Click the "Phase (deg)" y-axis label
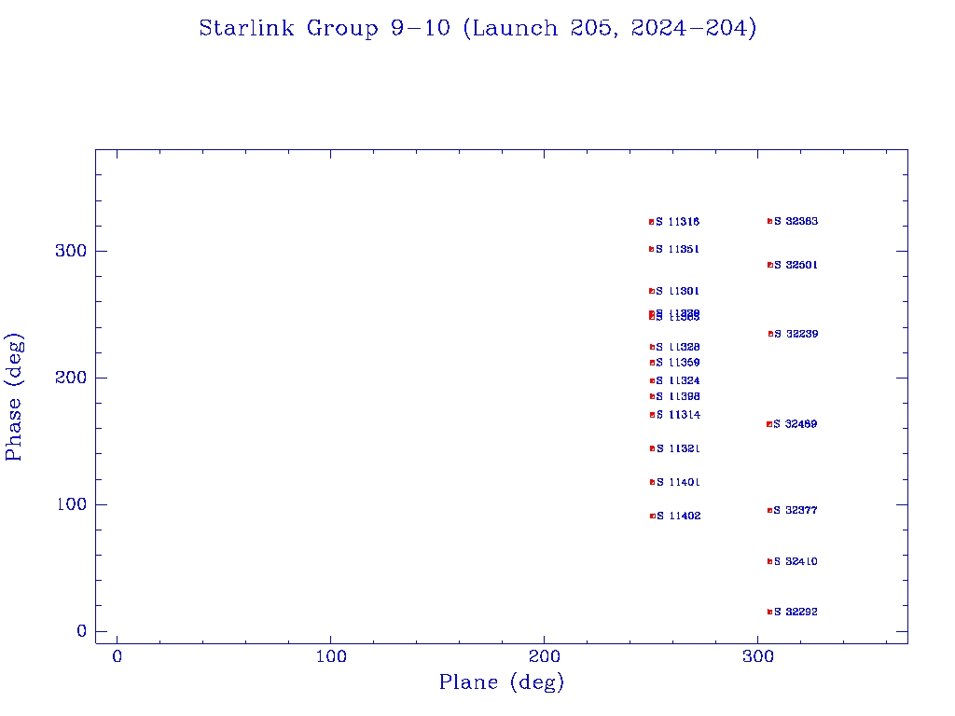Screen dimensions: 955x716 click(14, 397)
